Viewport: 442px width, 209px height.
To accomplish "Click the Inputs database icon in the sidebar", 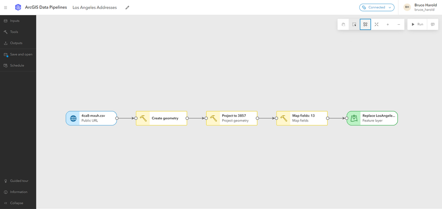I will 6,21.
